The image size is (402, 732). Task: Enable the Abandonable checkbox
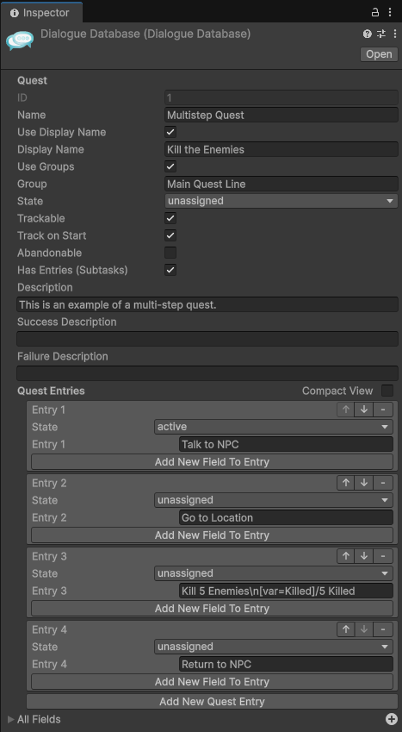pyautogui.click(x=170, y=253)
